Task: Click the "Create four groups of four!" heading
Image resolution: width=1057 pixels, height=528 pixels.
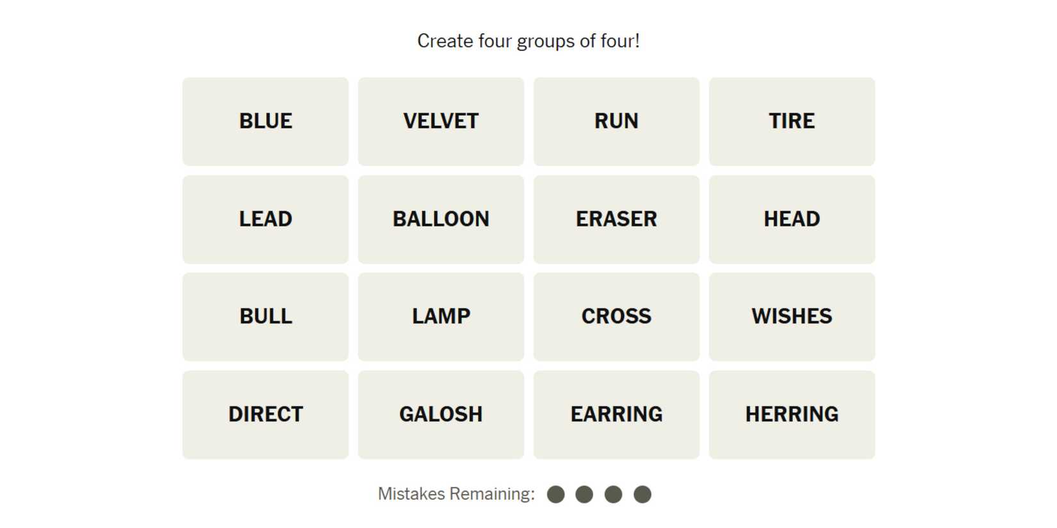Action: pos(528,41)
